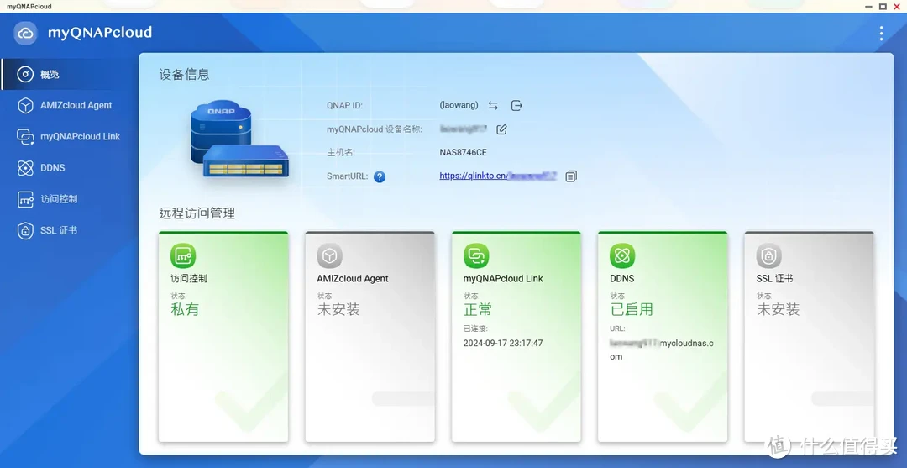Click 未安装 status on AMIZcloud Agent card
The width and height of the screenshot is (907, 468).
[338, 309]
